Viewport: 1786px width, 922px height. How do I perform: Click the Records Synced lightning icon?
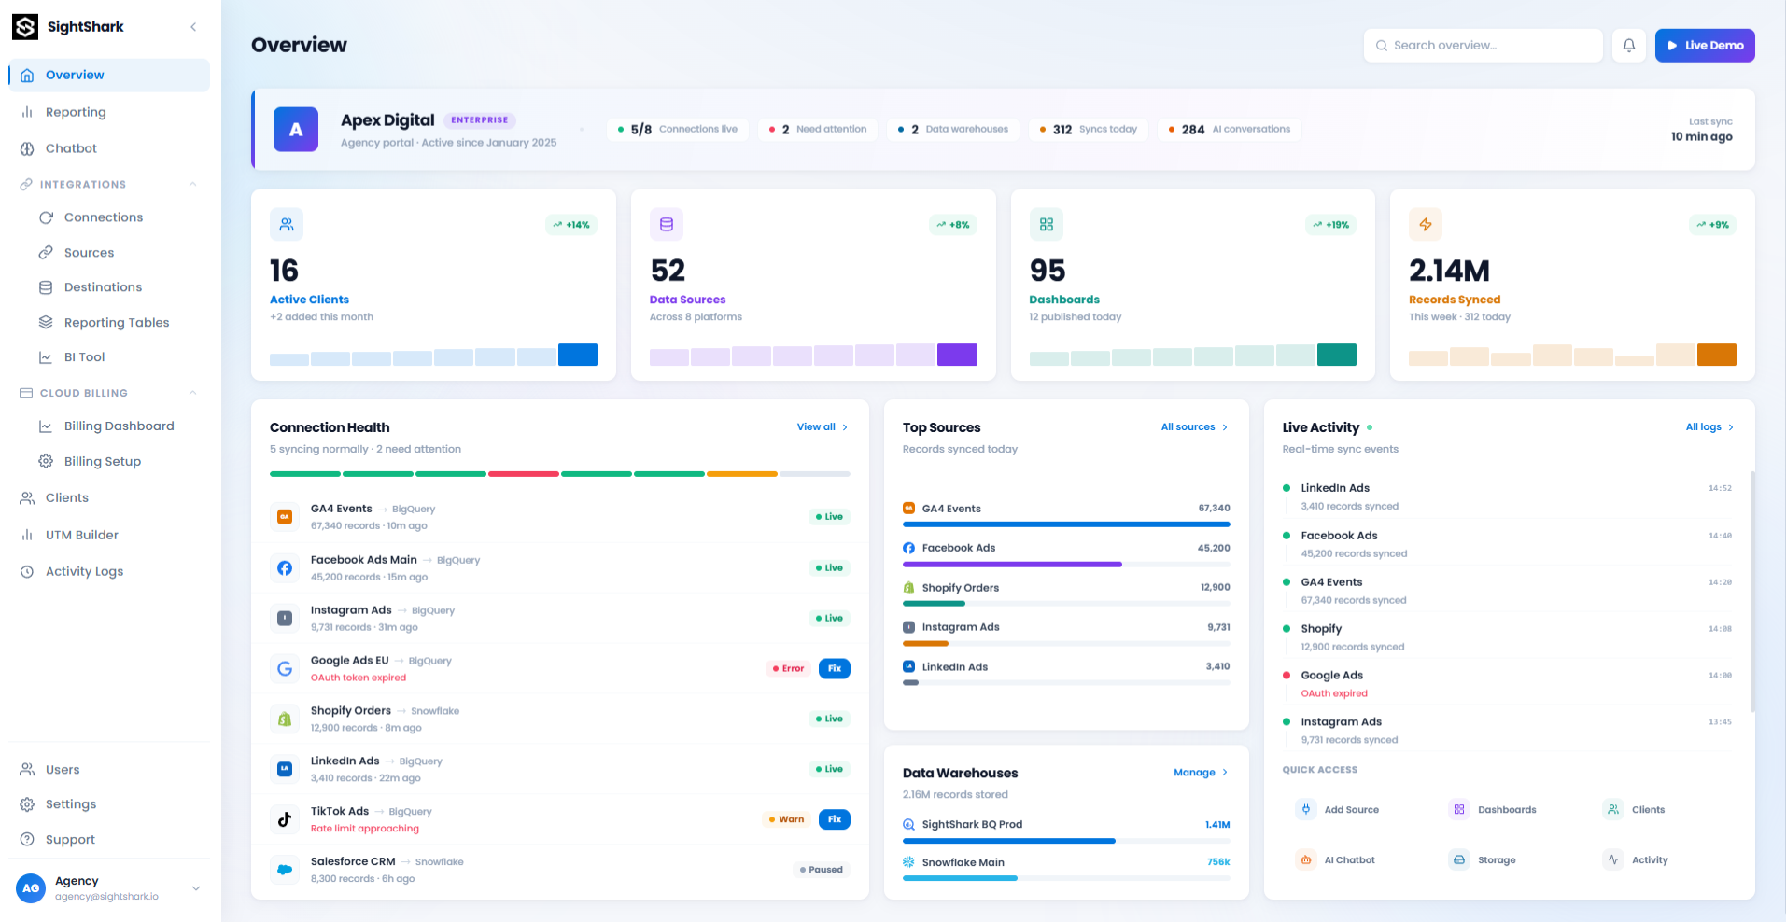tap(1426, 225)
